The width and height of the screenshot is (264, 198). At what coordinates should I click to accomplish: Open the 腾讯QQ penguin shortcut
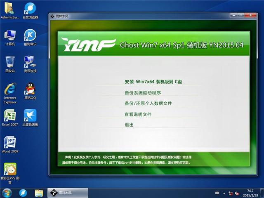30,91
